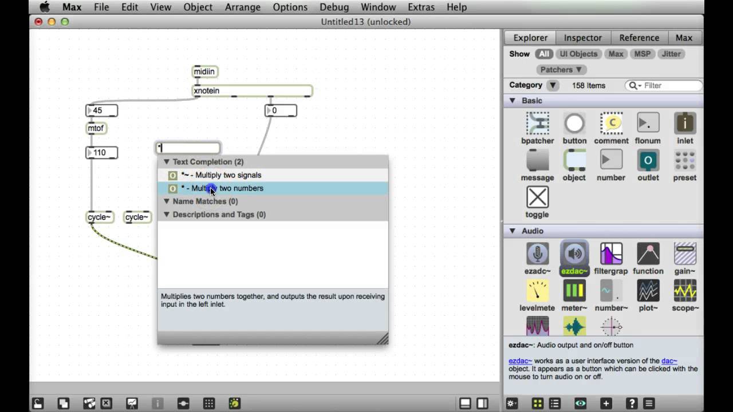Switch to the Inspector tab

pyautogui.click(x=582, y=38)
